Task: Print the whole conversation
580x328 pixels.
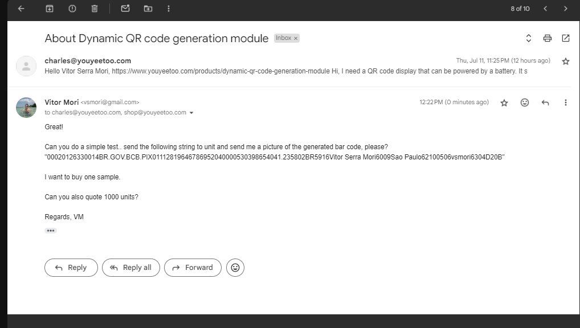Action: click(548, 38)
